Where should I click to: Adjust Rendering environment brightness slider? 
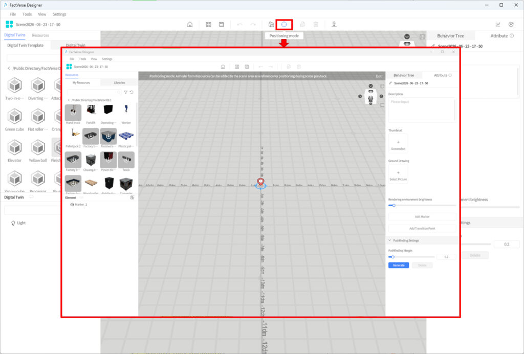point(422,205)
